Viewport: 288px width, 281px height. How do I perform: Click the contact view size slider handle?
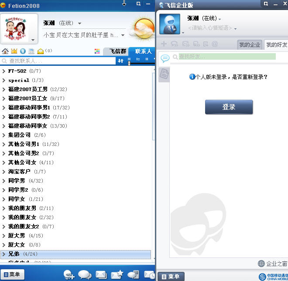129,63
